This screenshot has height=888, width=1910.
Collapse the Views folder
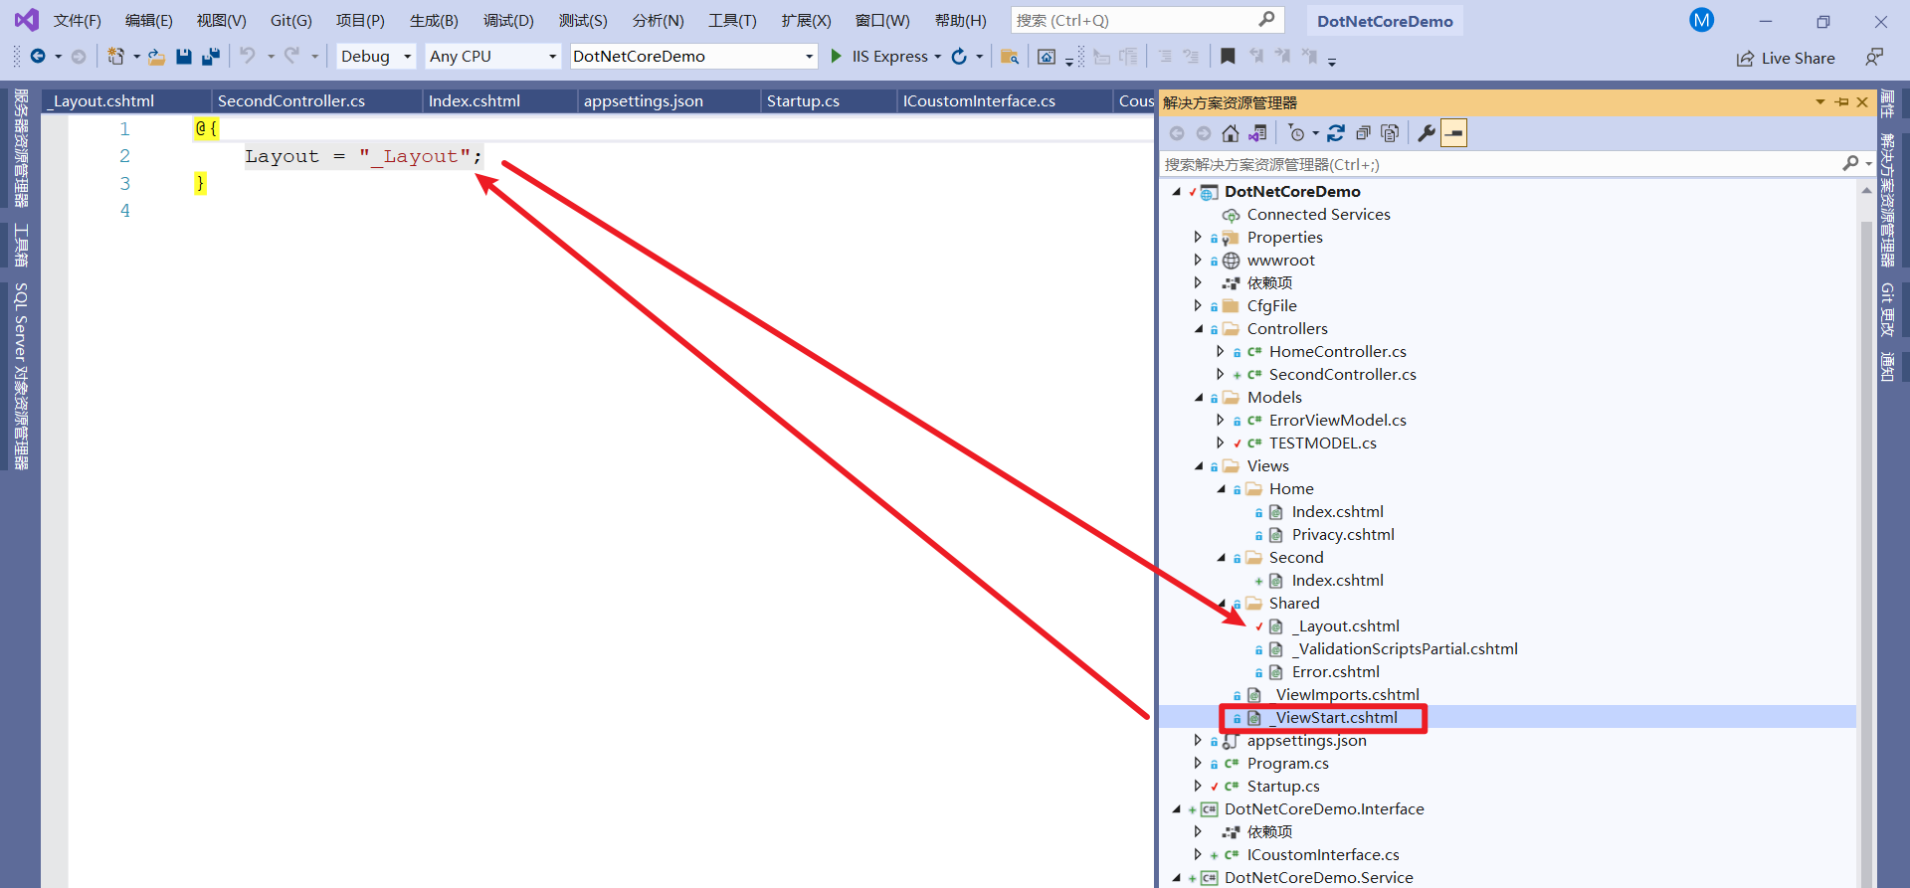[x=1199, y=465]
